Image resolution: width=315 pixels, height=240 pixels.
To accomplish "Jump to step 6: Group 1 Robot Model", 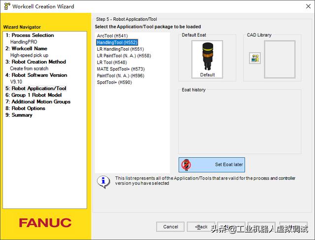I will coord(33,95).
